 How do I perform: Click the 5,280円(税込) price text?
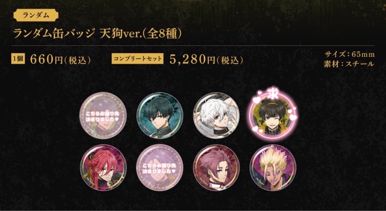[206, 59]
